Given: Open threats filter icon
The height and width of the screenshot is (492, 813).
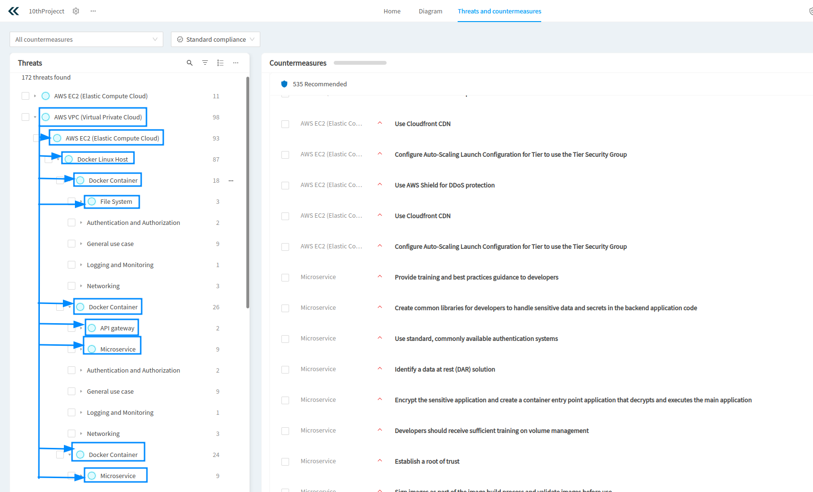Looking at the screenshot, I should click(x=205, y=63).
